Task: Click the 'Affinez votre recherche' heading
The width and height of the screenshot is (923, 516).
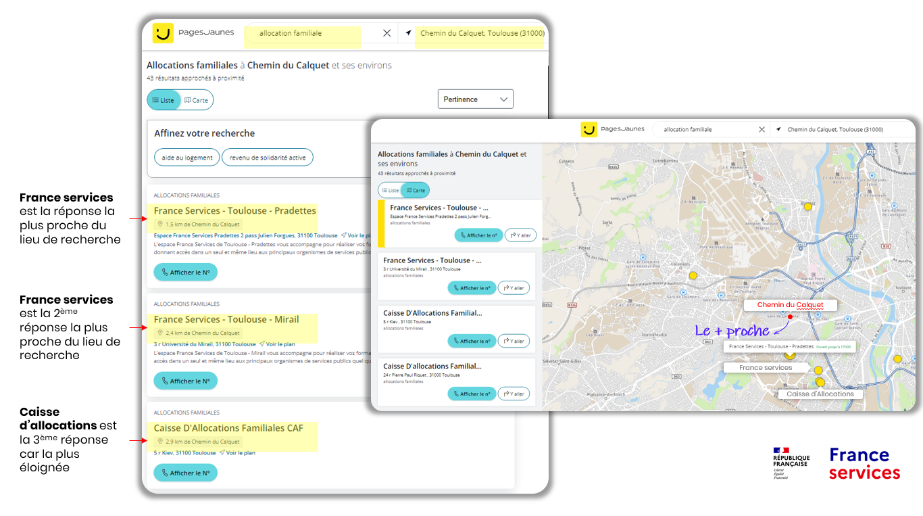Action: click(205, 133)
